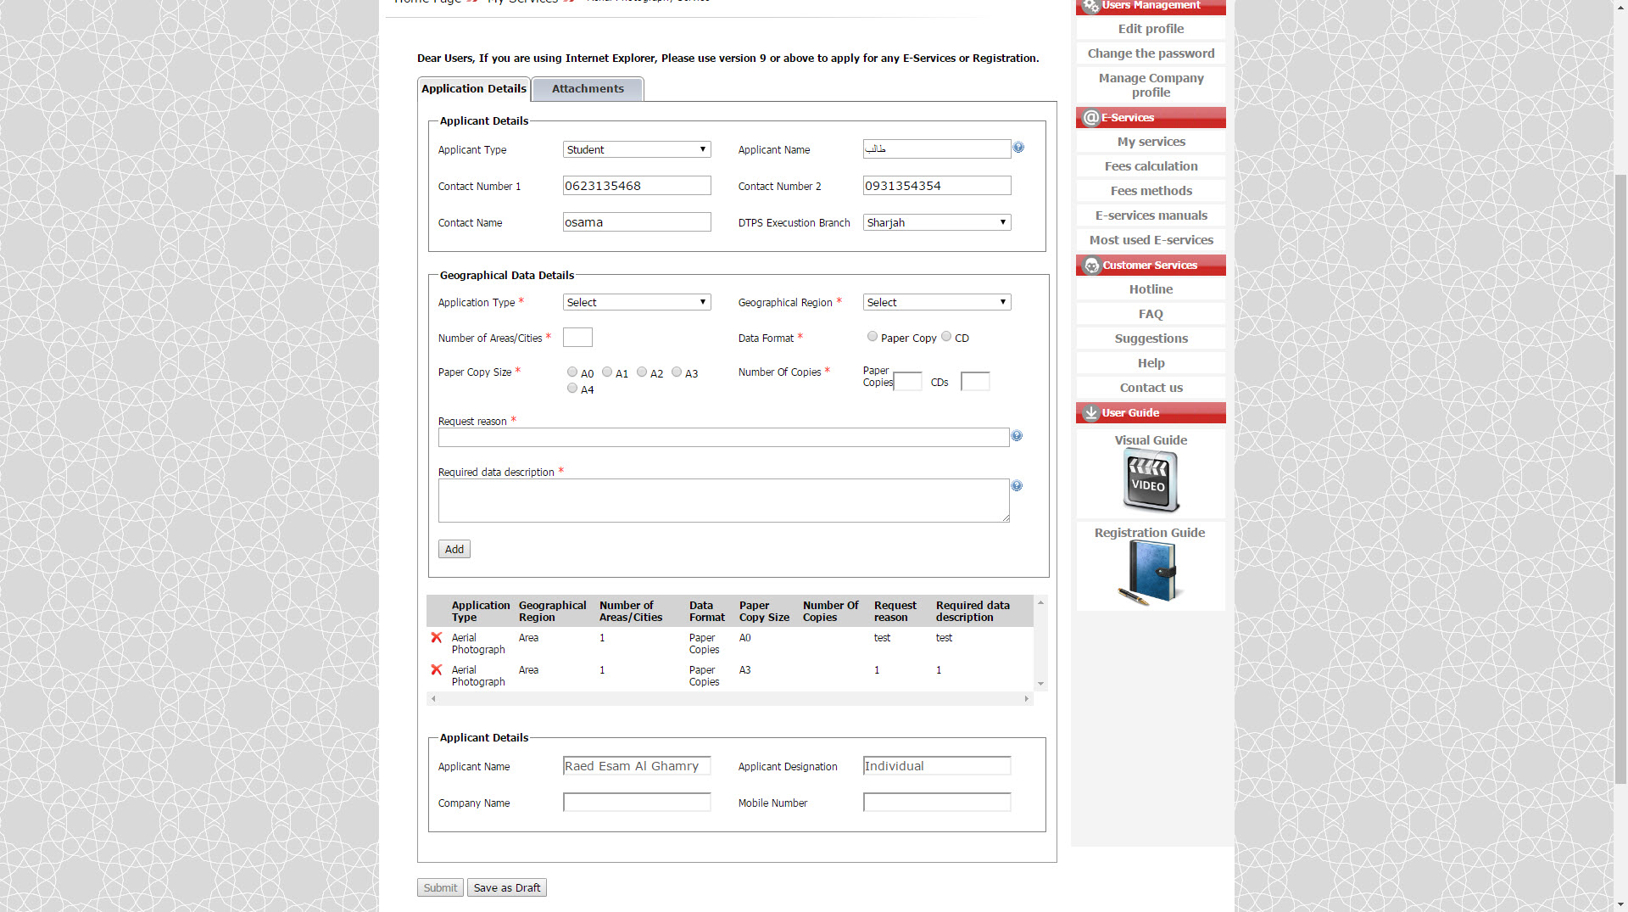
Task: Open the Contact us link
Action: pos(1151,388)
